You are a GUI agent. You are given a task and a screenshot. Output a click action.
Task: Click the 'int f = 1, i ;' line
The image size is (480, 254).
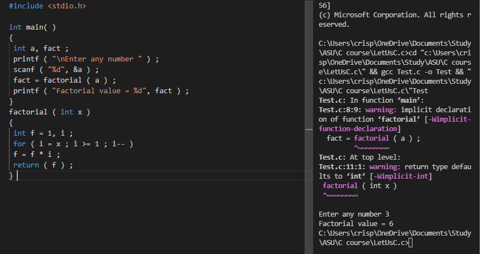point(43,133)
